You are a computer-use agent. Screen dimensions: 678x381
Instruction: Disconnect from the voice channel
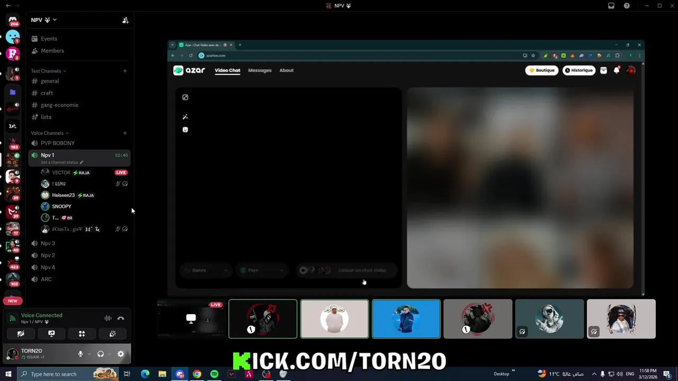coord(121,318)
